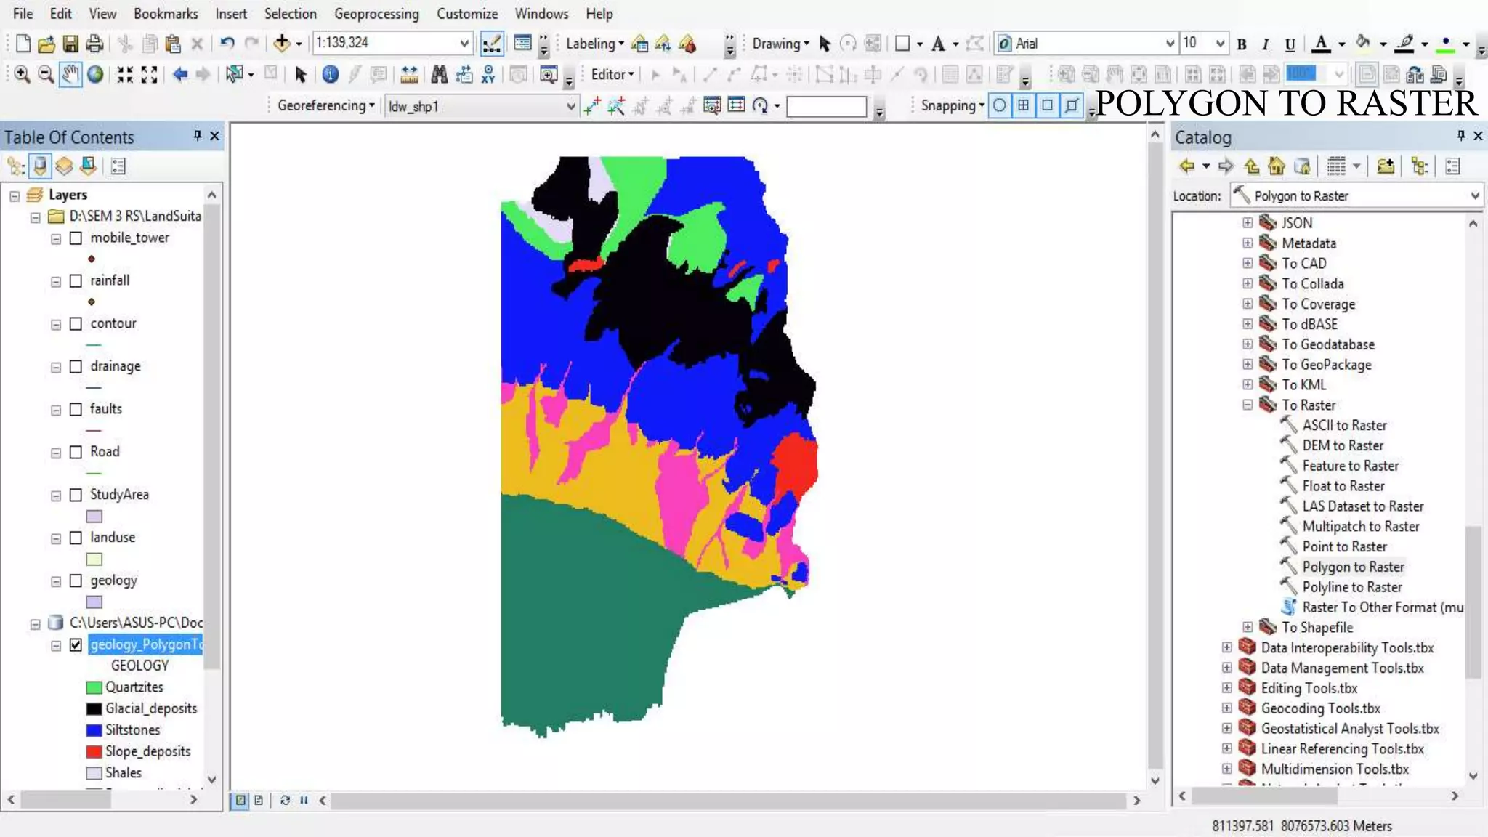Open the Labeling menu button
1488x837 pixels.
tap(594, 44)
